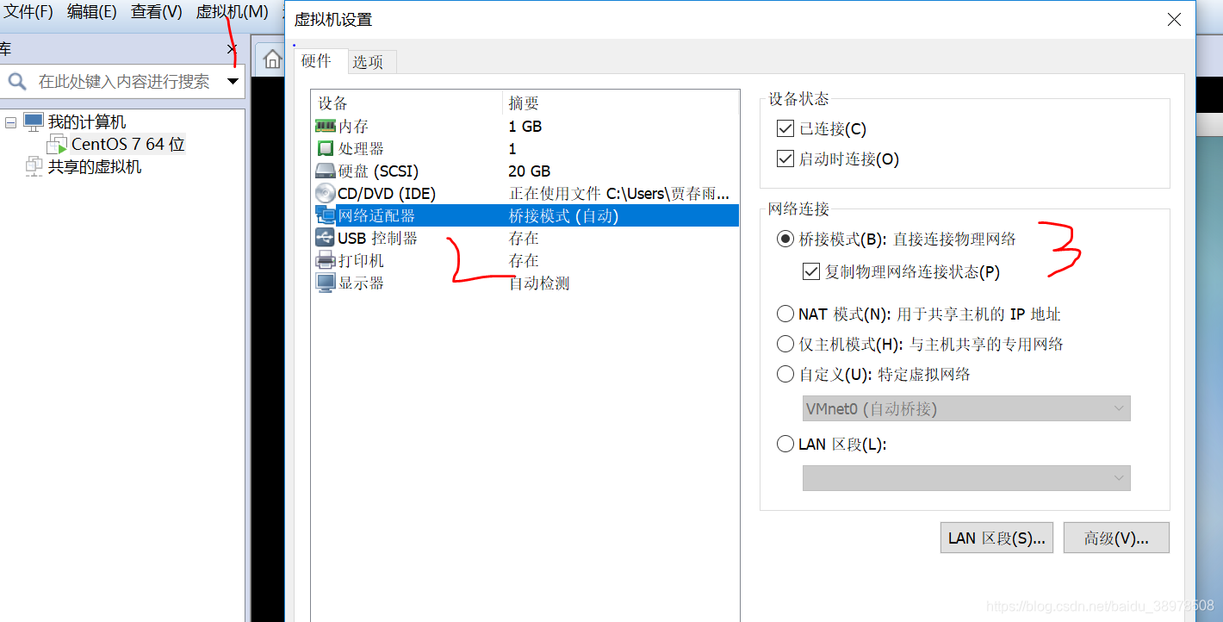Click 共享的虚拟机 in library tree

95,167
